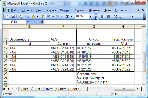Open the Окно menu
Viewport: 148px width, 98px height.
tap(107, 10)
